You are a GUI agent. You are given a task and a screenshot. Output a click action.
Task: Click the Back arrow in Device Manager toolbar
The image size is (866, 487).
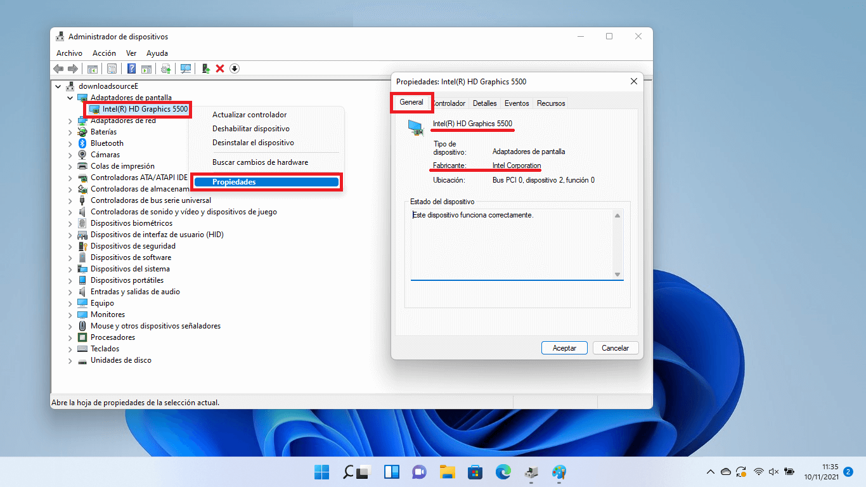[x=58, y=68]
